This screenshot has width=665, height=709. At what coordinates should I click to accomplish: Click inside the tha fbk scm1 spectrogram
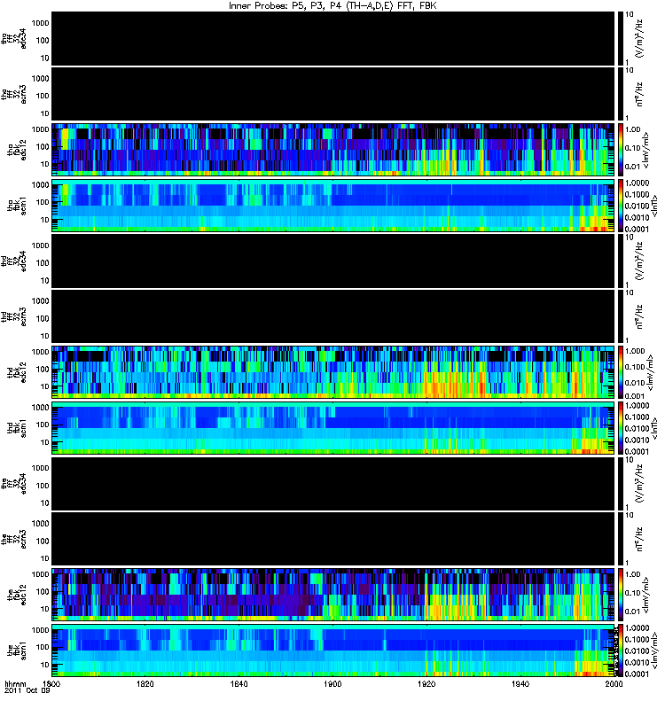point(333,206)
